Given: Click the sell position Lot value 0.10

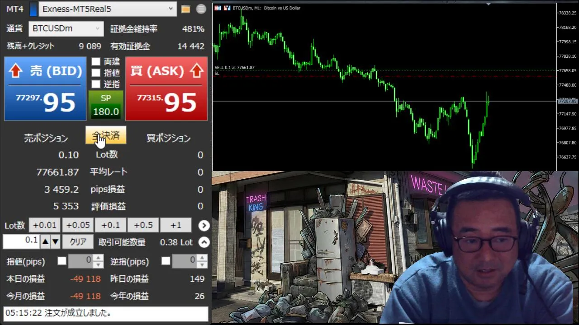Looking at the screenshot, I should coord(69,155).
